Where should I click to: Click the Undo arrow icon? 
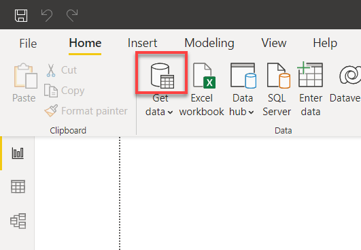(47, 16)
